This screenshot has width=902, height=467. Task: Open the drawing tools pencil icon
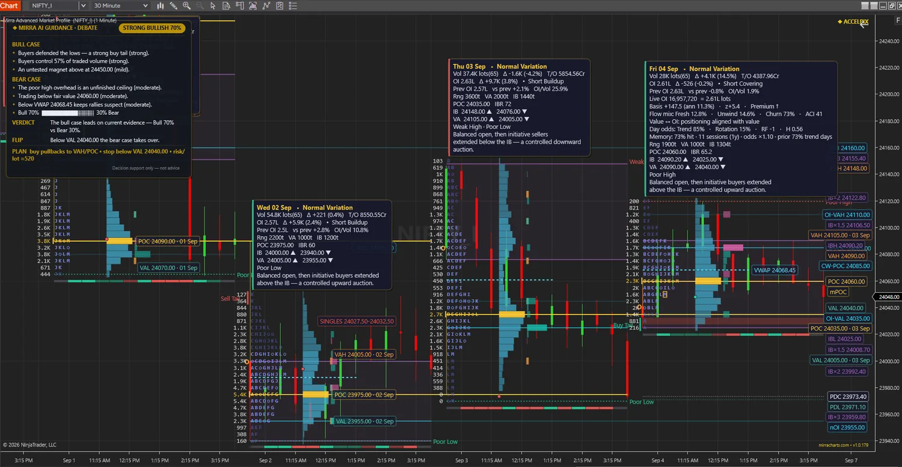coord(173,5)
